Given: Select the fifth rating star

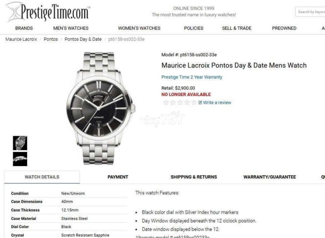Looking at the screenshot, I should click(x=194, y=102).
